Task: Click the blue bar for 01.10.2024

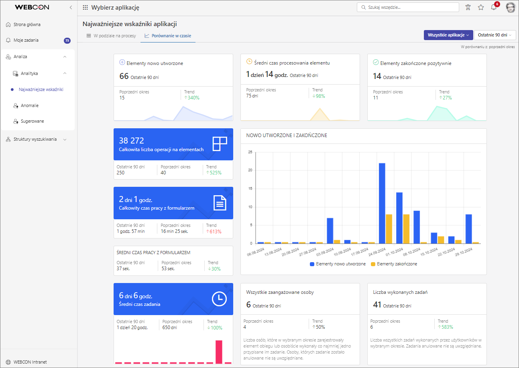Action: click(x=399, y=218)
